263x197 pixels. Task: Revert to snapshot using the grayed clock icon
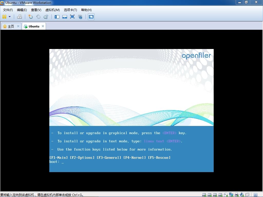tap(38, 17)
